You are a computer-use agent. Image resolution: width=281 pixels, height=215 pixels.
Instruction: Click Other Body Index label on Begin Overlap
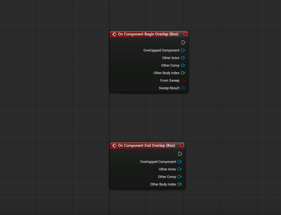coord(166,73)
